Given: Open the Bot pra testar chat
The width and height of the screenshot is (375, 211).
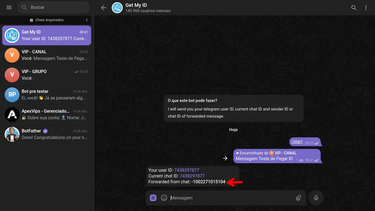Looking at the screenshot, I should click(47, 95).
